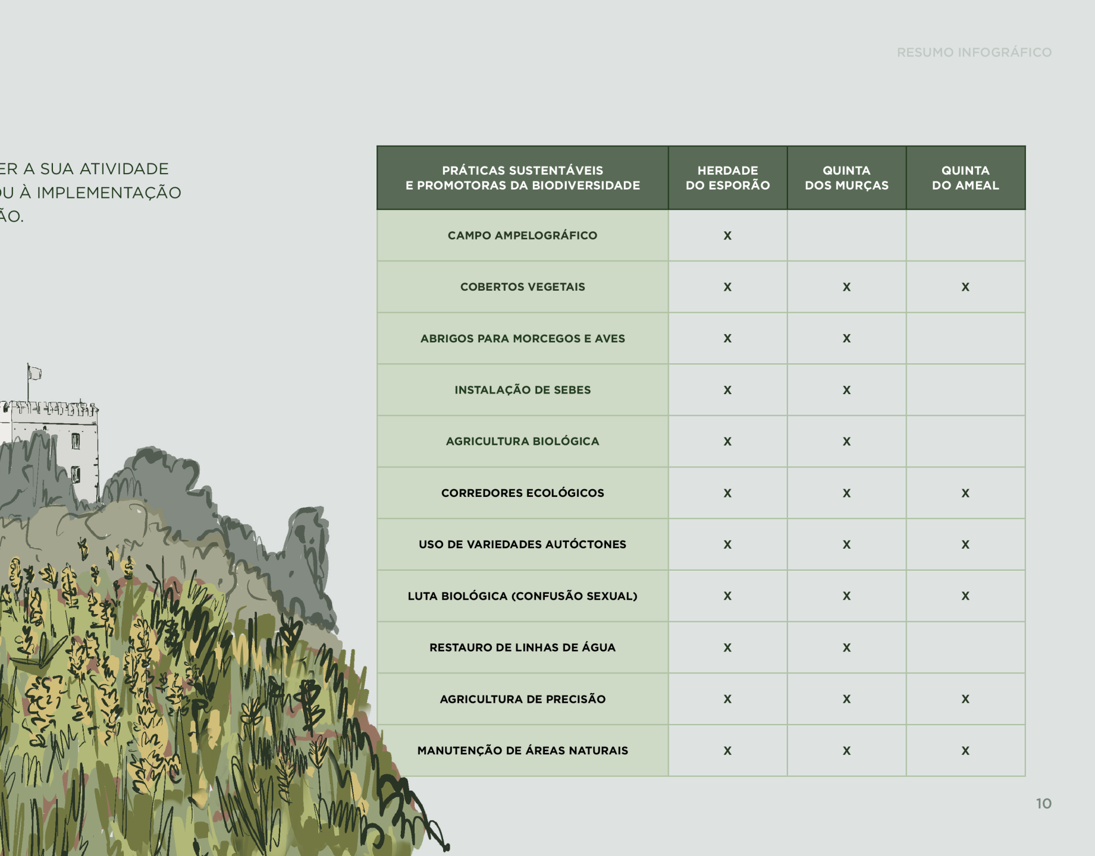Viewport: 1095px width, 856px height.
Task: Click the AGRICULTURA BIOLÓGICA row label
Action: click(523, 442)
